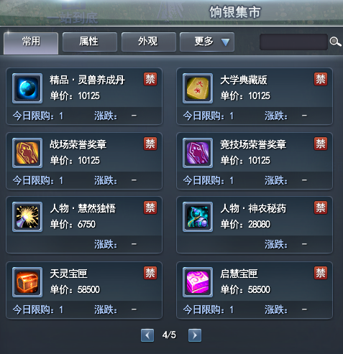Viewport: 343px width, 354px height.
Task: Click the blue arrow on 更多 button
Action: click(x=225, y=42)
